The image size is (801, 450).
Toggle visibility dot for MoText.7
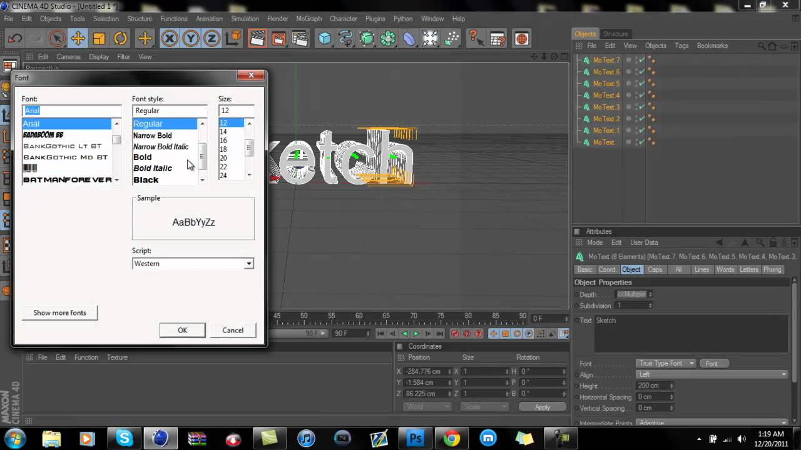click(628, 60)
